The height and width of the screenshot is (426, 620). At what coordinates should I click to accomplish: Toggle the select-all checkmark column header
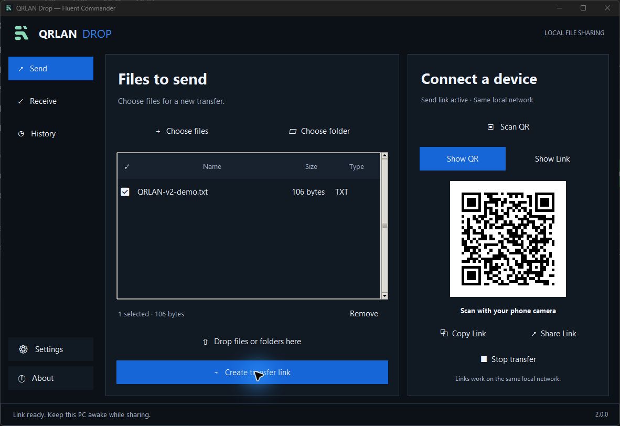[x=126, y=166]
